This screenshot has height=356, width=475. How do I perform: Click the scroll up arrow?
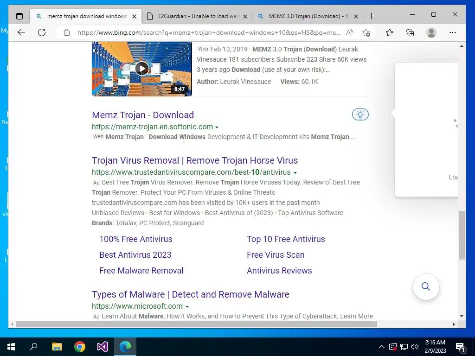coord(462,46)
